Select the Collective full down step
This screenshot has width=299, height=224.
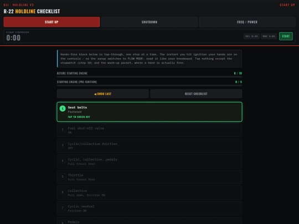pos(149,192)
